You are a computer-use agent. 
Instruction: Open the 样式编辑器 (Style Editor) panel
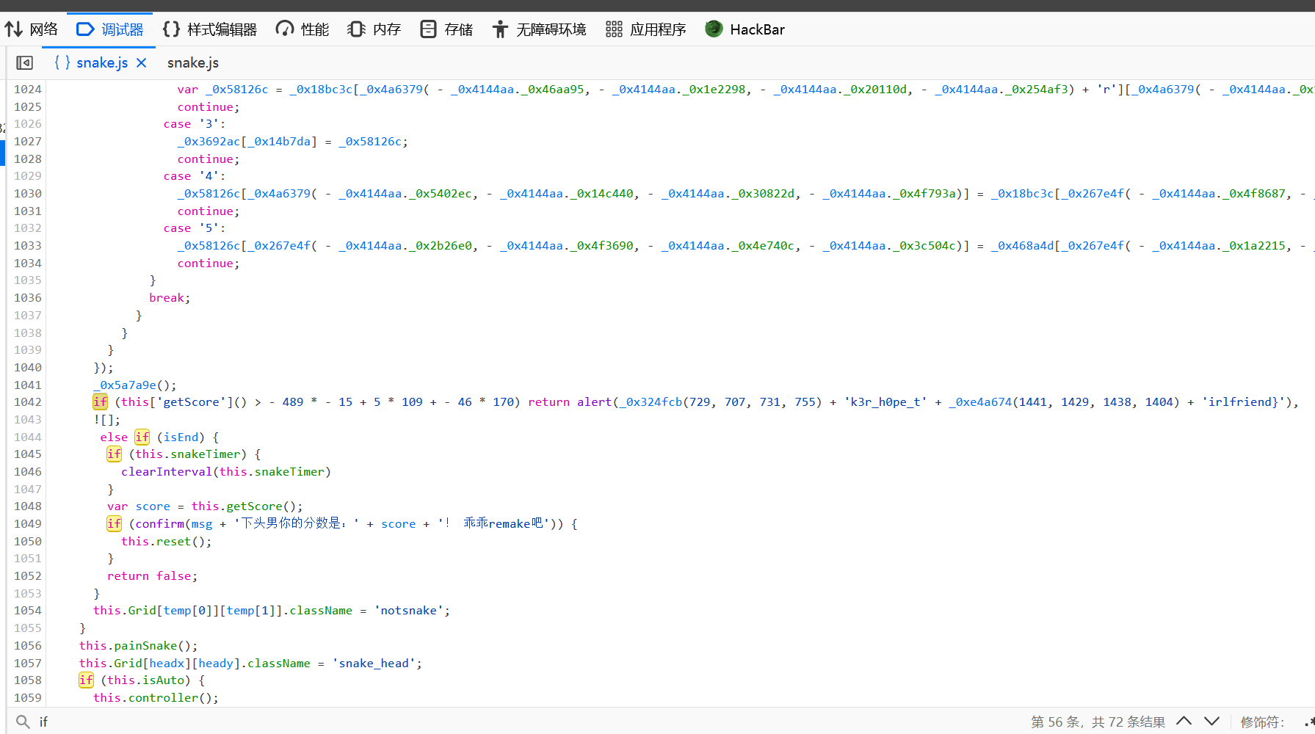[x=210, y=29]
